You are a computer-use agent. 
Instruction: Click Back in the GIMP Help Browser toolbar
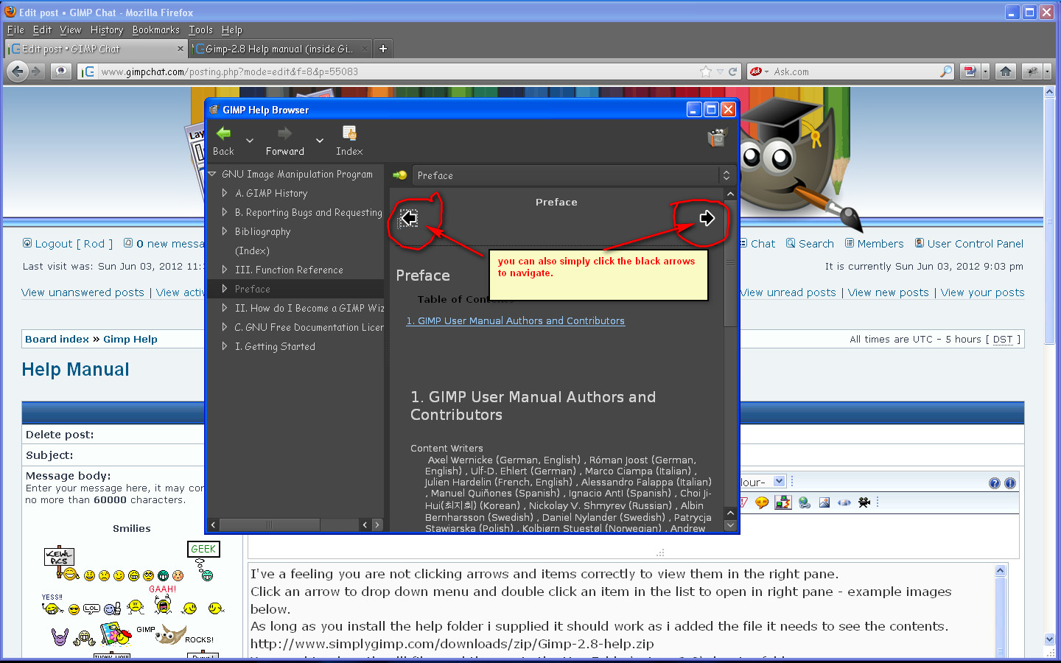pos(223,141)
